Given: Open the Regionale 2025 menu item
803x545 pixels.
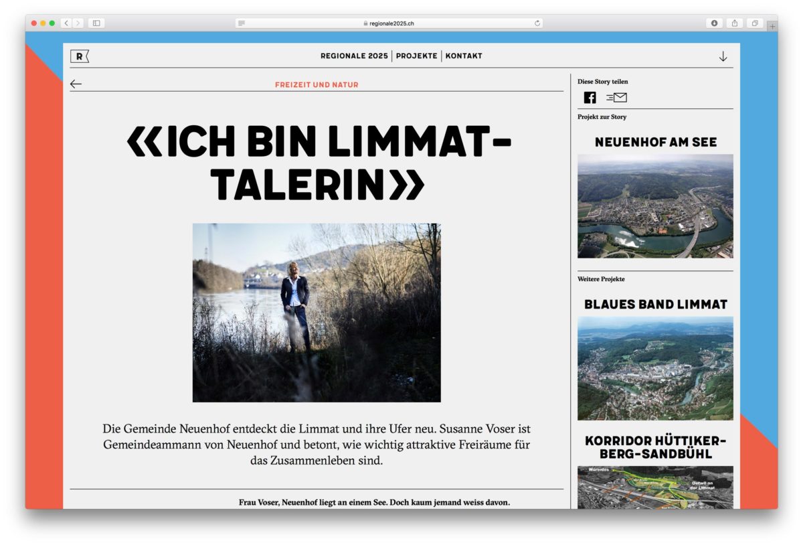Looking at the screenshot, I should 354,56.
